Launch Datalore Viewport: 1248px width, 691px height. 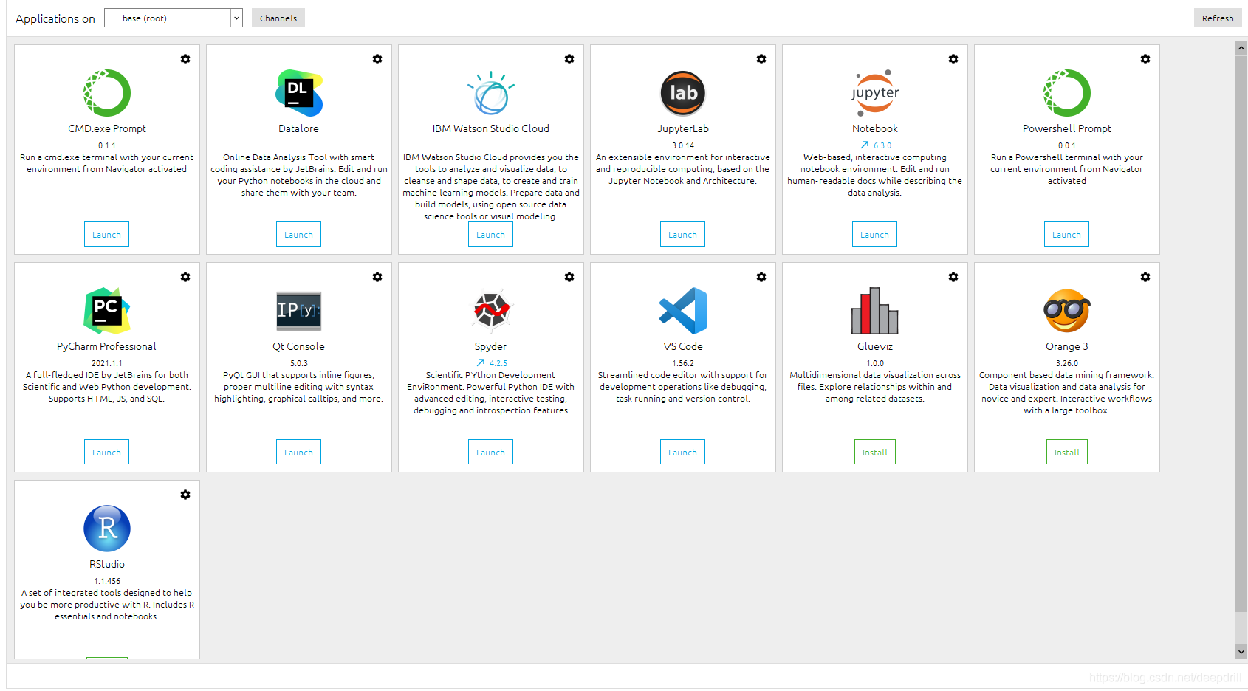[x=298, y=234]
